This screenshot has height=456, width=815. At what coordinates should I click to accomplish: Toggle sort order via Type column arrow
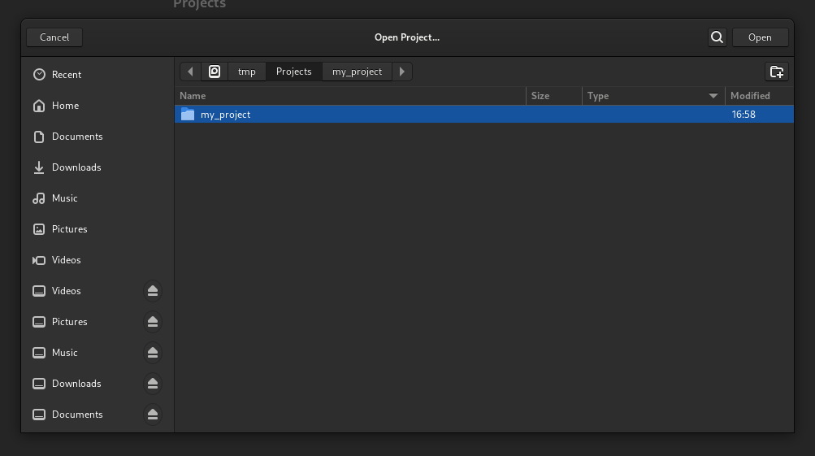pyautogui.click(x=713, y=96)
